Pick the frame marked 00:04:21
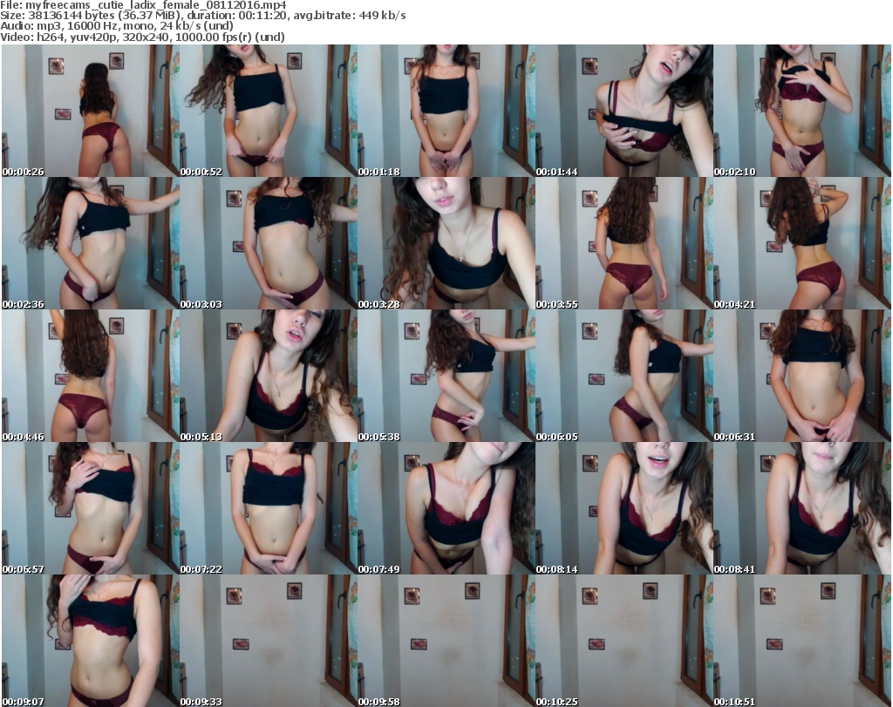The width and height of the screenshot is (893, 707). (x=802, y=243)
